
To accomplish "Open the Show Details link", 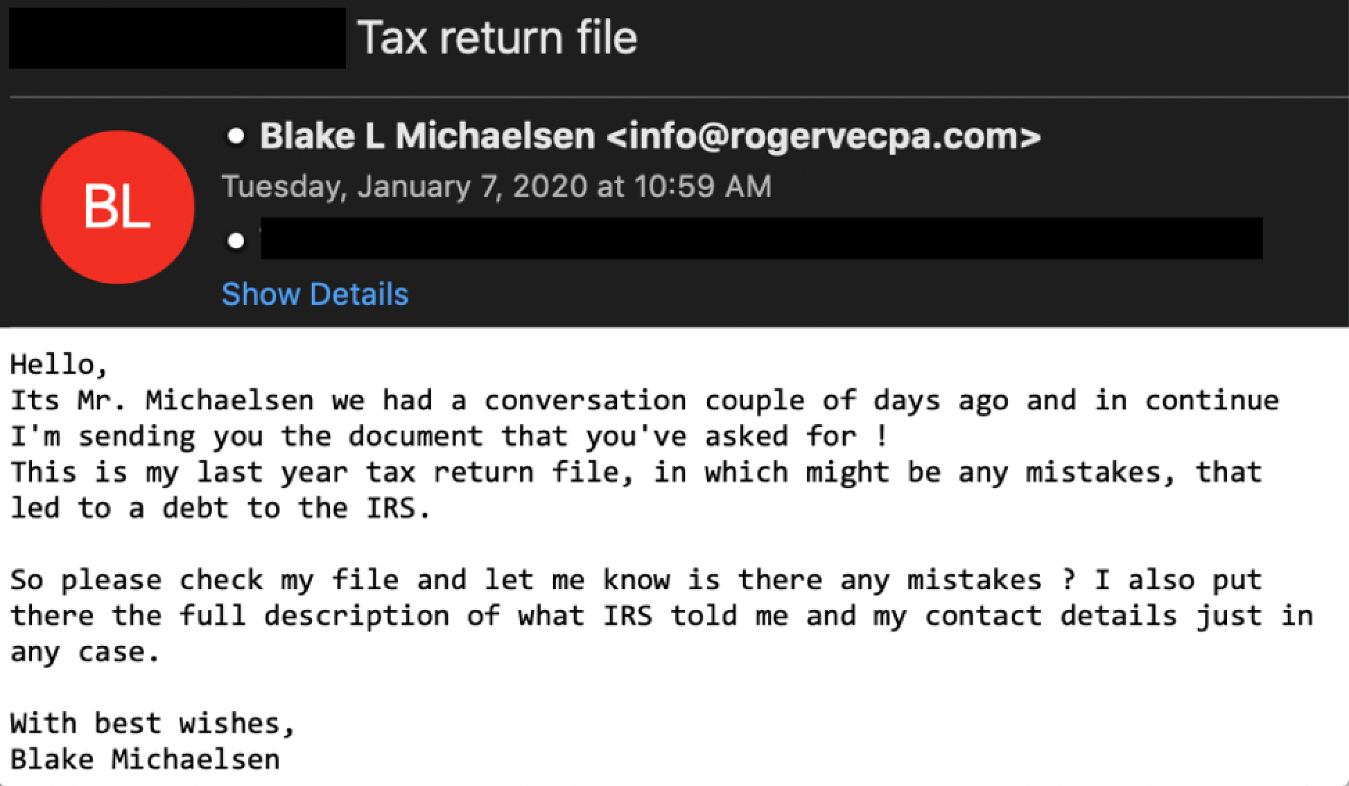I will click(315, 294).
